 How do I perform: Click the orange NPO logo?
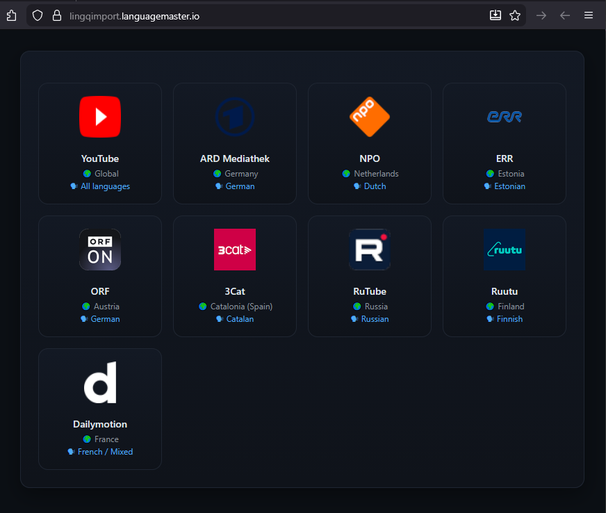[370, 117]
